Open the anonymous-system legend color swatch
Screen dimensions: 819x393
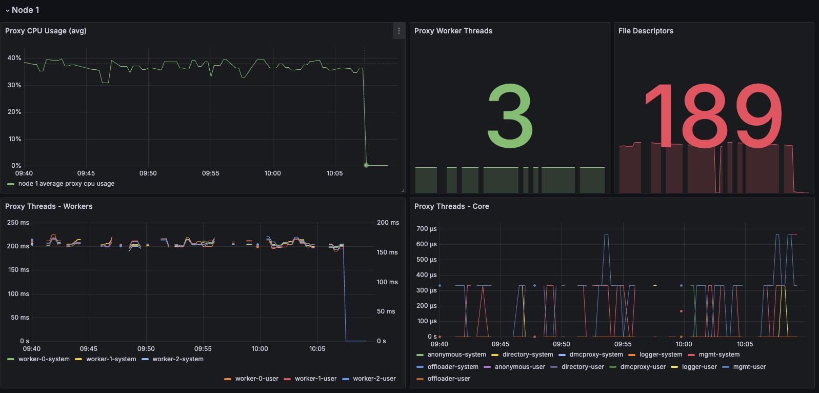(420, 355)
